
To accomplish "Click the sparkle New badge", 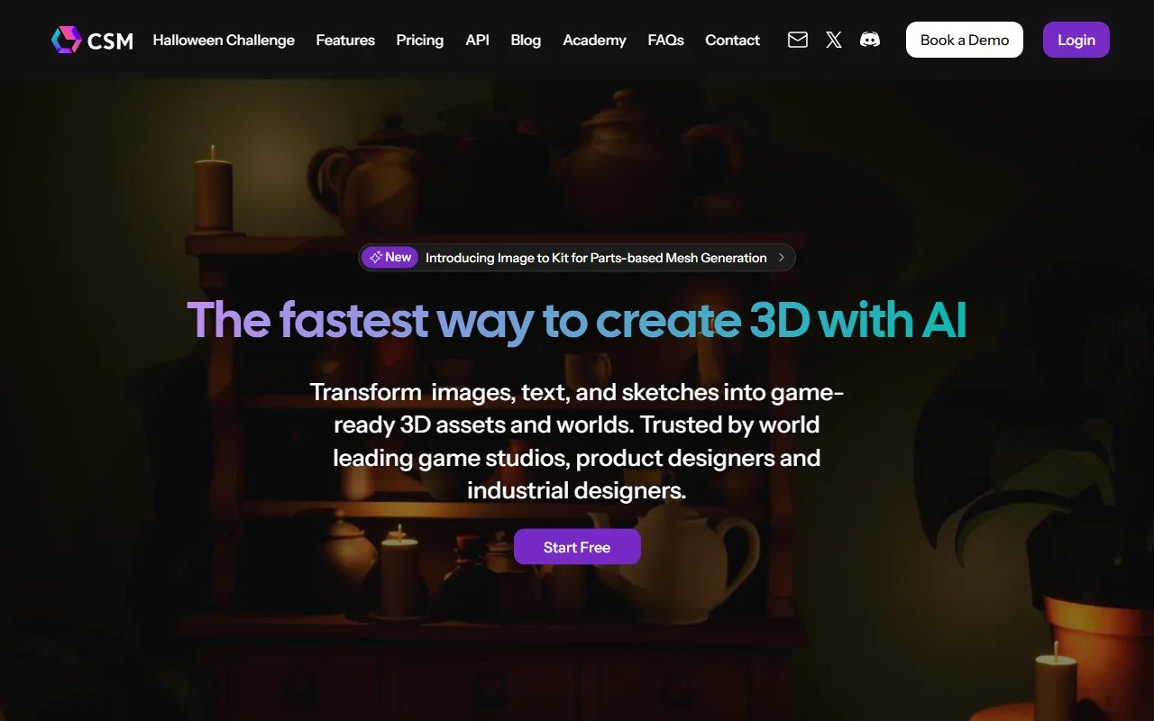I will click(389, 258).
